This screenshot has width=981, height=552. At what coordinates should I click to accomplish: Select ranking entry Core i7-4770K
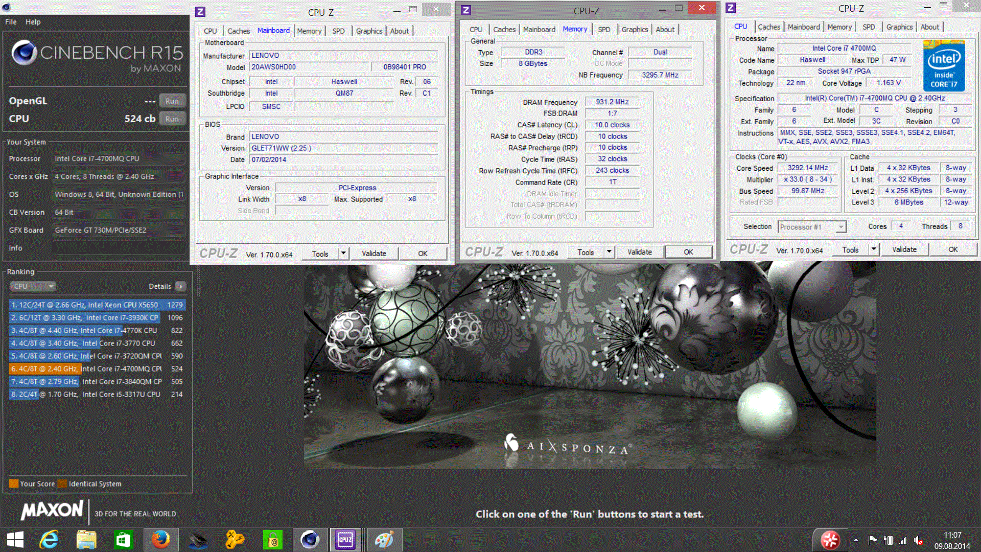pyautogui.click(x=97, y=330)
